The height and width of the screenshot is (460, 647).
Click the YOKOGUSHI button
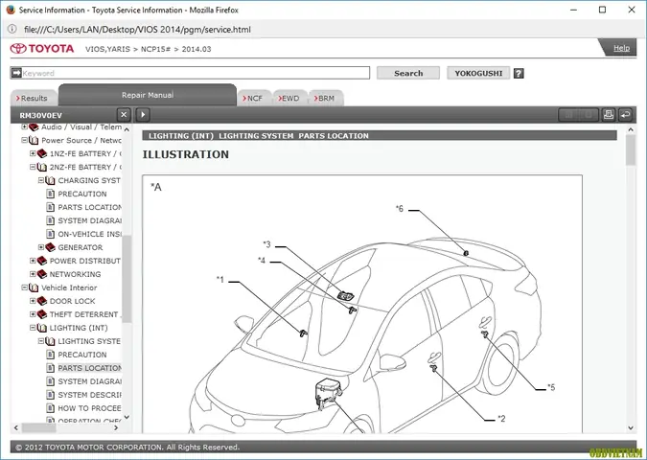click(478, 73)
